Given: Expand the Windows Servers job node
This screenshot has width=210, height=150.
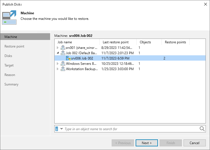Looking at the screenshot, I should click(x=58, y=63).
